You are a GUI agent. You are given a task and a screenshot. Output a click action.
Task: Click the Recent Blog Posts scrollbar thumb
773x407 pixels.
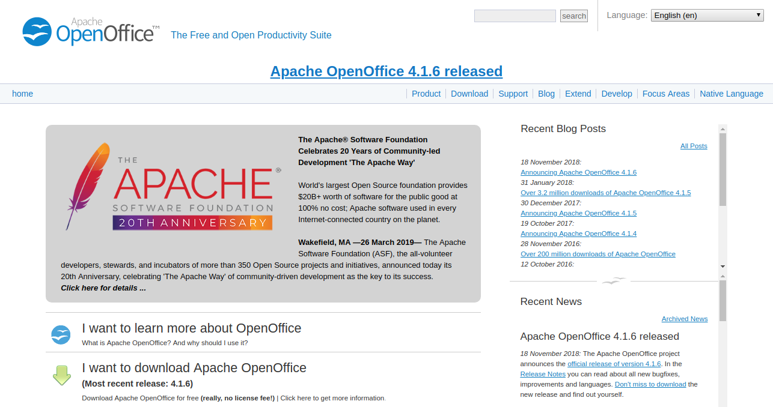pos(723,170)
